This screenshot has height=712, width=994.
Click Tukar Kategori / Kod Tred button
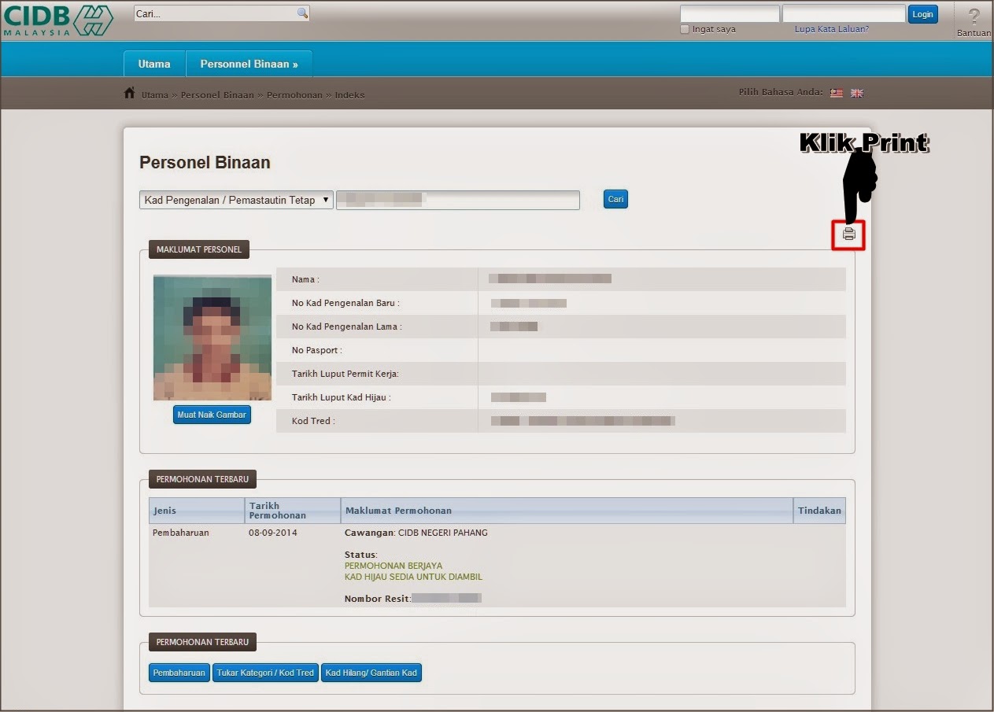tap(265, 673)
